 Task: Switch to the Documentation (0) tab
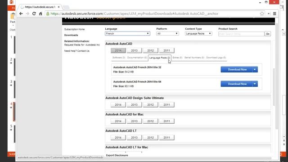tap(137, 58)
